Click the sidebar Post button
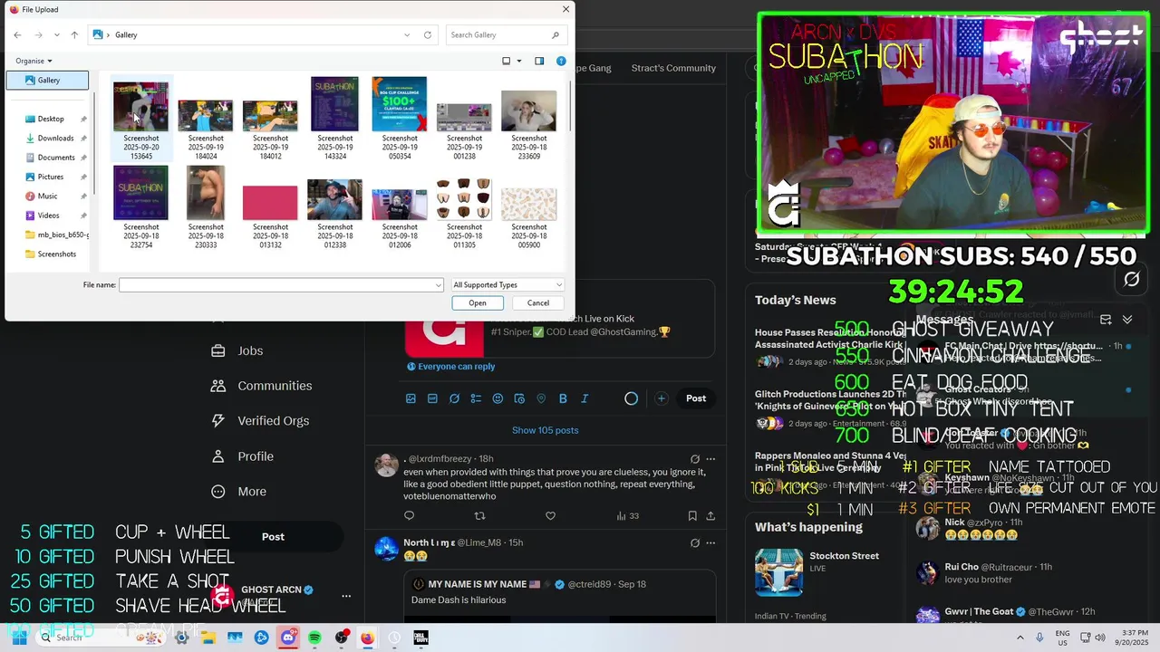 [273, 537]
